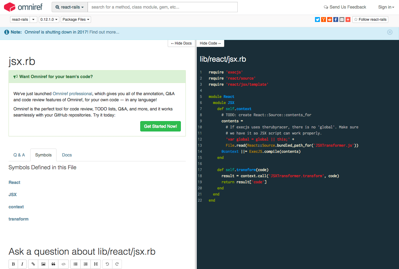Insert a code block in the editor
This screenshot has width=399, height=269.
pyautogui.click(x=64, y=264)
